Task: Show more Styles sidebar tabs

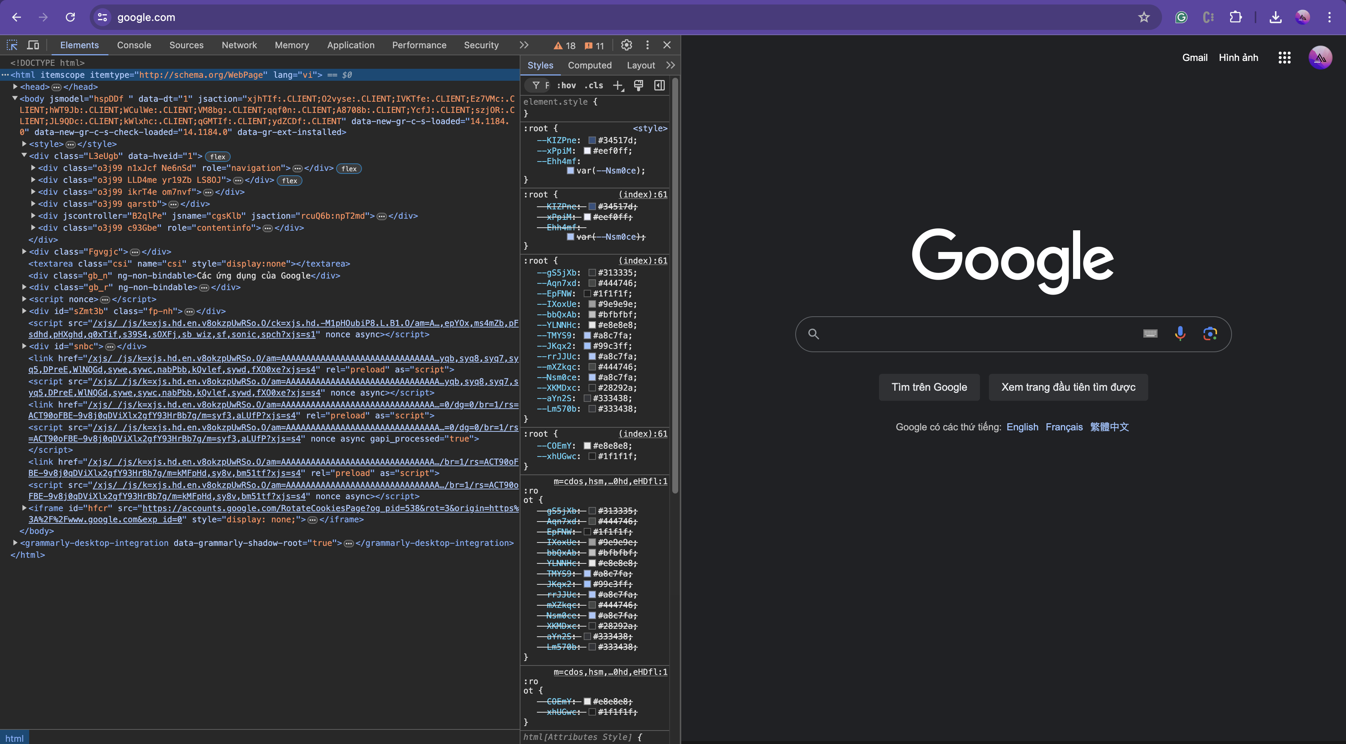Action: (x=670, y=65)
